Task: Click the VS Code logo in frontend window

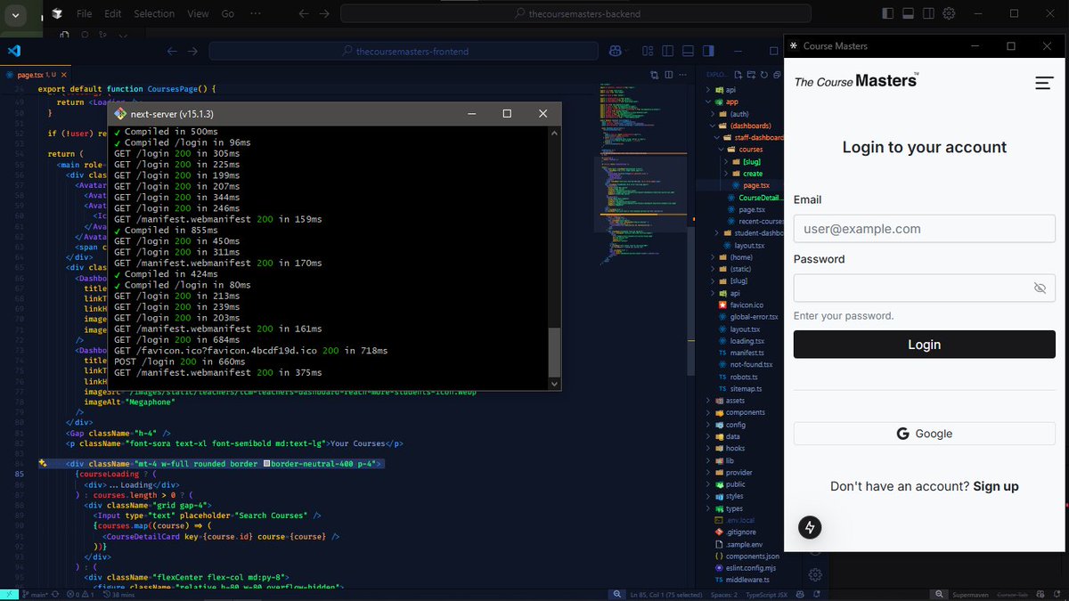Action: pos(14,51)
